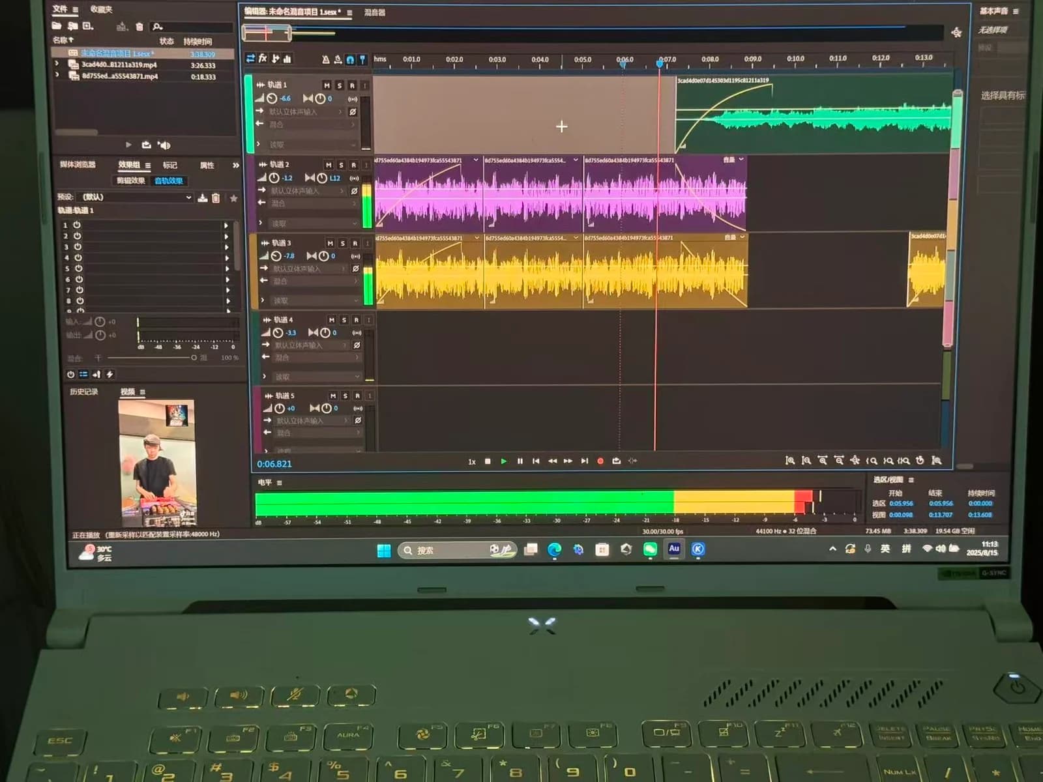1043x782 pixels.
Task: Open 轨道 1 默认立体声输入 input dropdown
Action: coord(305,111)
